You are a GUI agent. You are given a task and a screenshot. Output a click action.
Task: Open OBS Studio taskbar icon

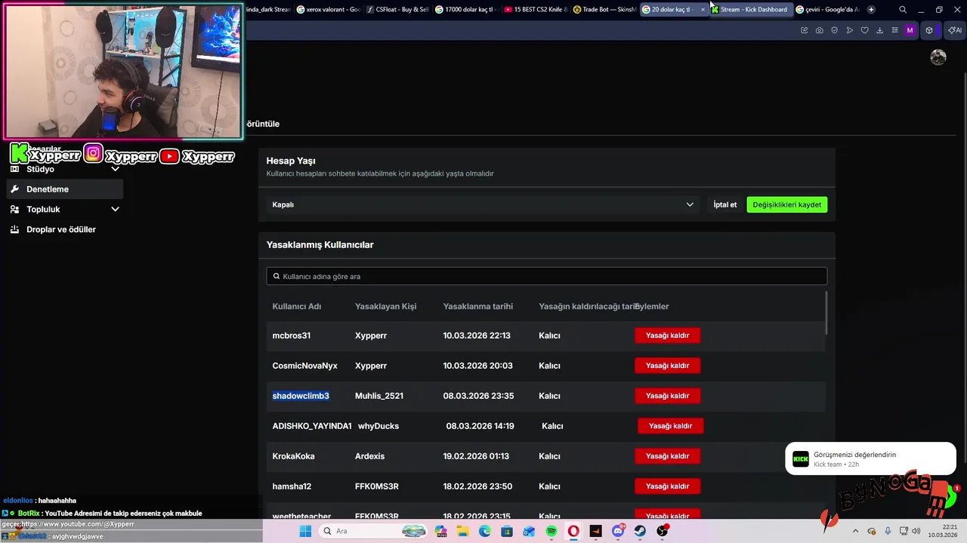coord(663,531)
